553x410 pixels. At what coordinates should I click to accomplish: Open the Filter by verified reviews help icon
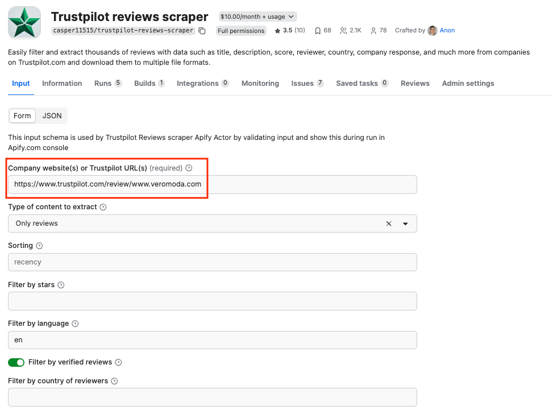pos(117,362)
